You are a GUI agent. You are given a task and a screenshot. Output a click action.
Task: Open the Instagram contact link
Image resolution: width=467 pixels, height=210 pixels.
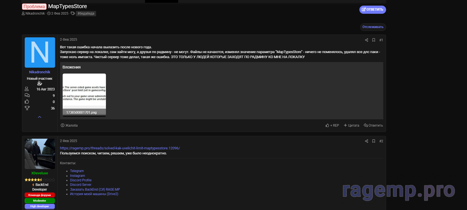[x=78, y=176]
